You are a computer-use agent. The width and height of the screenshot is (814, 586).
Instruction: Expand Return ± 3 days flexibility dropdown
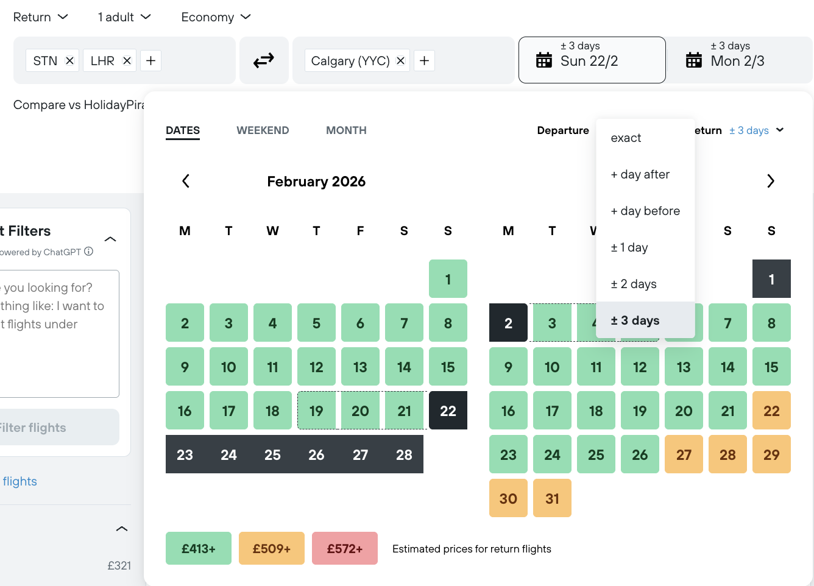(757, 130)
